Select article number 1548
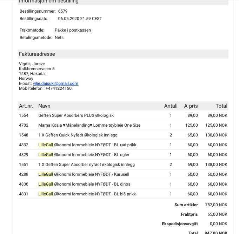This screenshot has height=234, width=239. click(24, 135)
